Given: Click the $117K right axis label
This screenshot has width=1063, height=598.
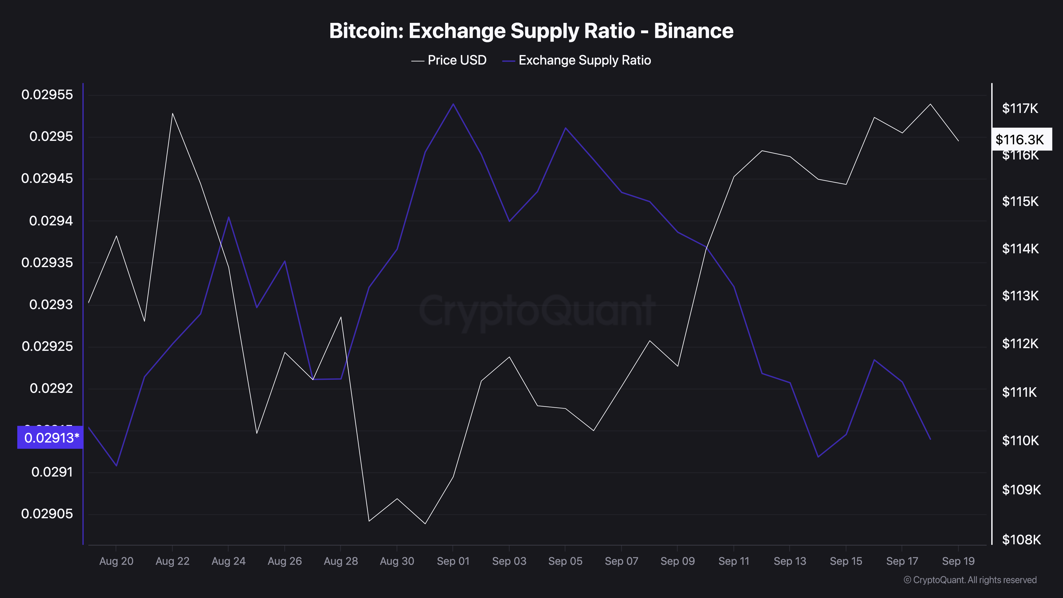Looking at the screenshot, I should [1020, 108].
